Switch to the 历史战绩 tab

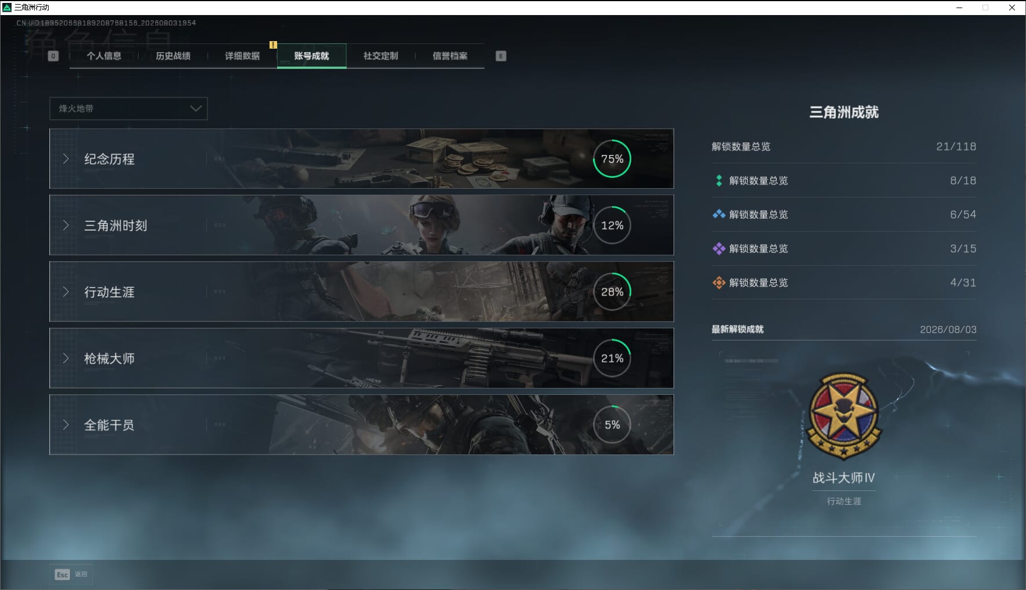coord(173,56)
